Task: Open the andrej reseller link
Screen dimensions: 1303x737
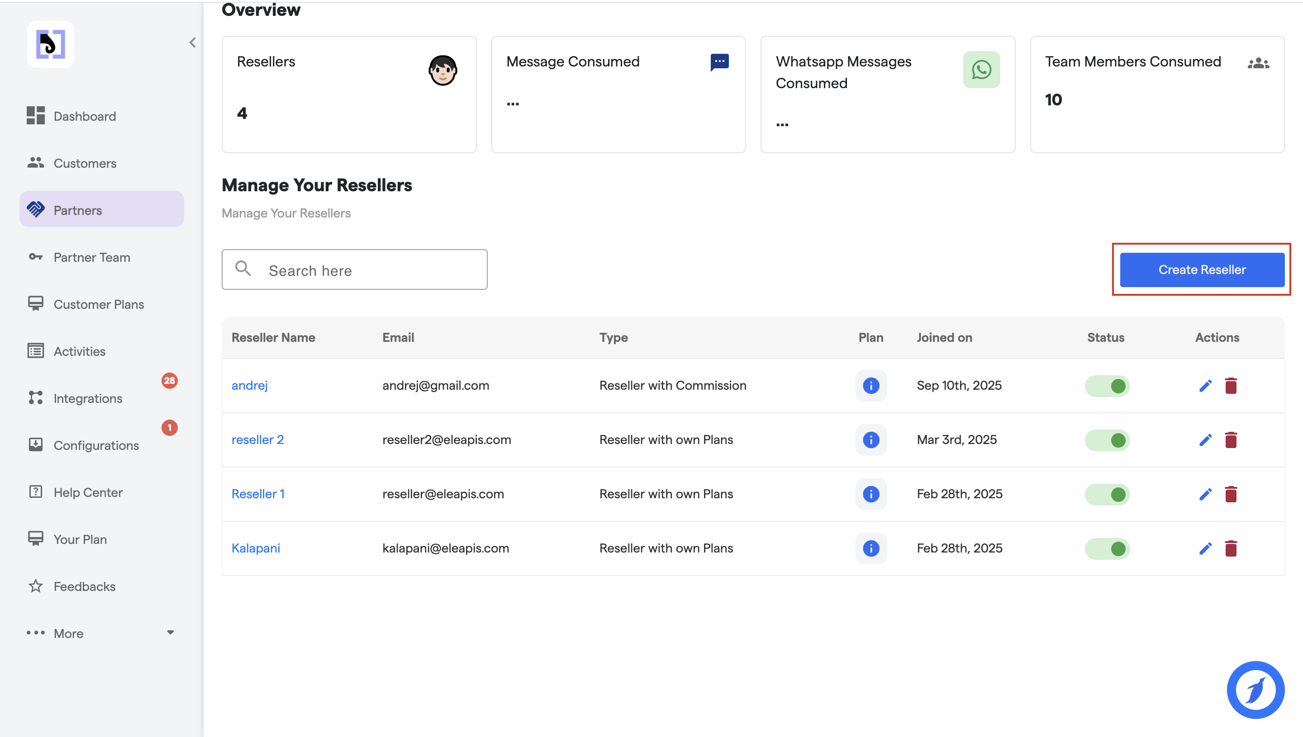Action: [x=249, y=386]
